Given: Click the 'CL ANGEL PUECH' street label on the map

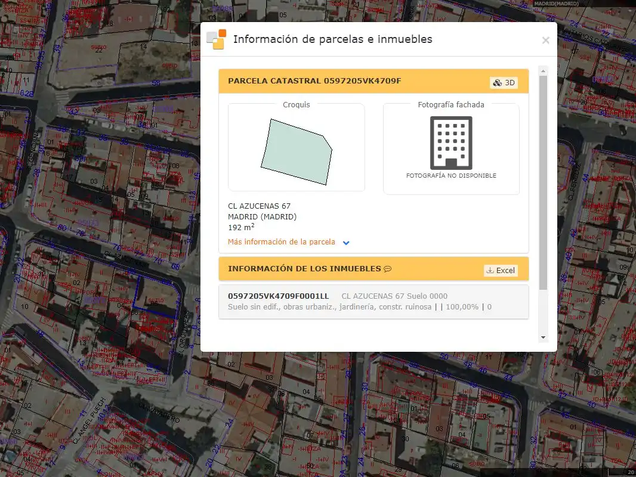Looking at the screenshot, I should (x=89, y=420).
